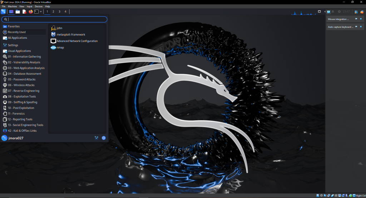Launch Firefox from the top panel
This screenshot has width=366, height=198.
31,11
